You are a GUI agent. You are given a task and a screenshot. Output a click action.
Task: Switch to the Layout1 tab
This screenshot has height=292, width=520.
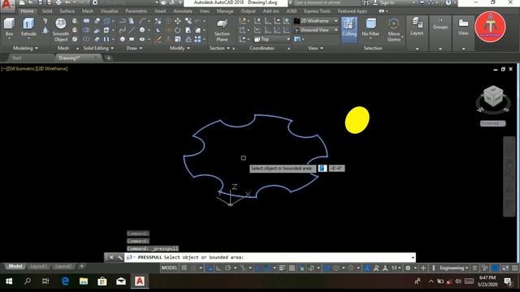pos(38,266)
